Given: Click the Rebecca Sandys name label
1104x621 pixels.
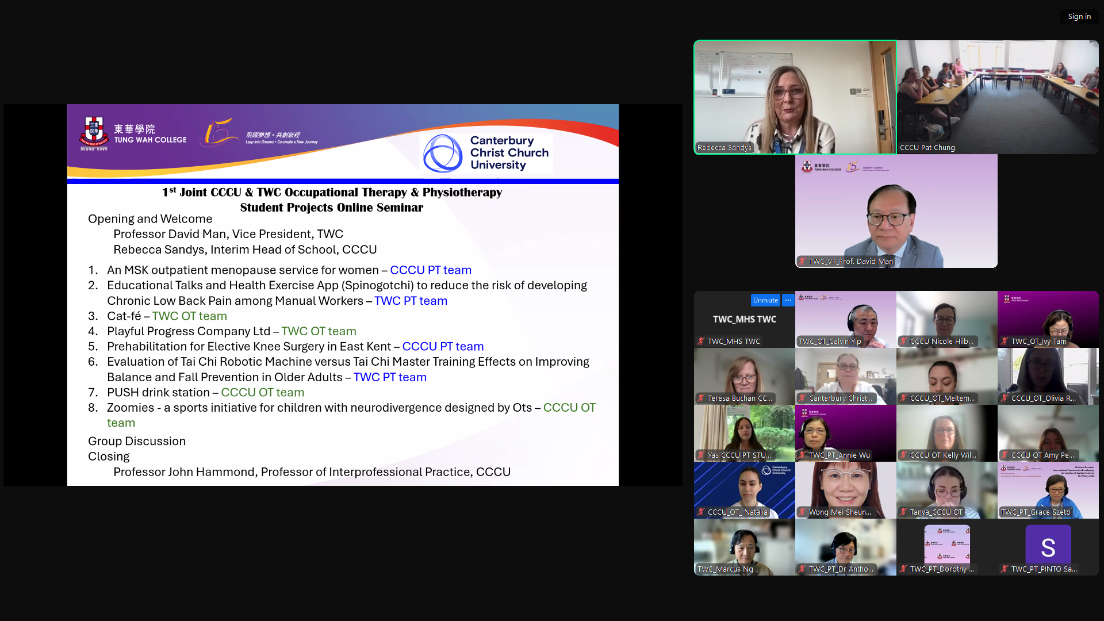Looking at the screenshot, I should pos(724,148).
